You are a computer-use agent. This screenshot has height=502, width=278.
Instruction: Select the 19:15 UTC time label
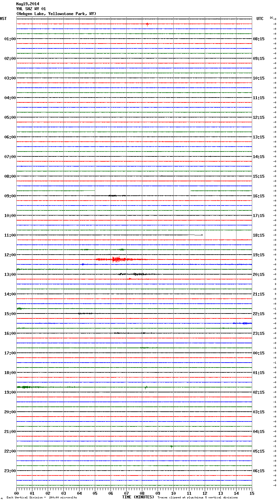259,255
